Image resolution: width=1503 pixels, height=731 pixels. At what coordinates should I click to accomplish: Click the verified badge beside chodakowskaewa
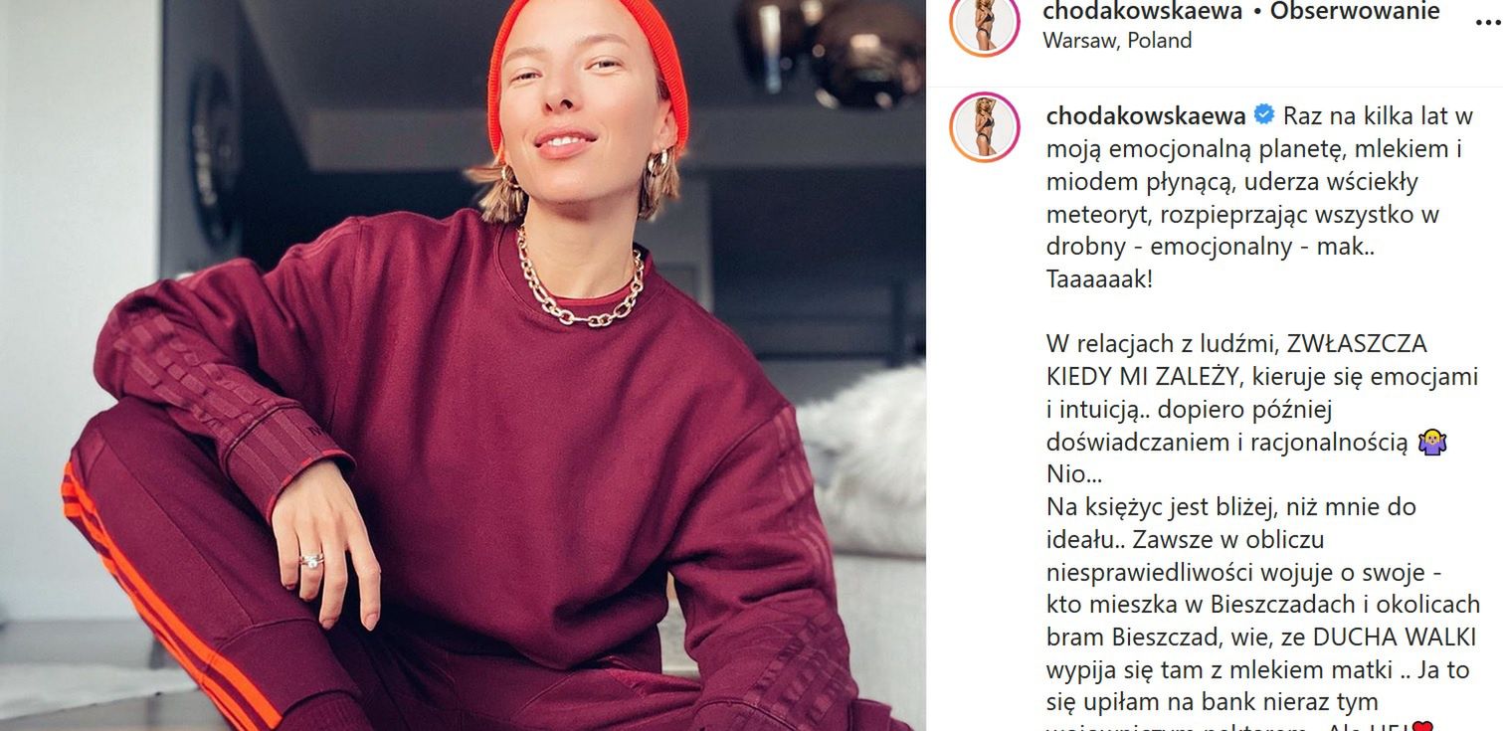click(x=1264, y=115)
